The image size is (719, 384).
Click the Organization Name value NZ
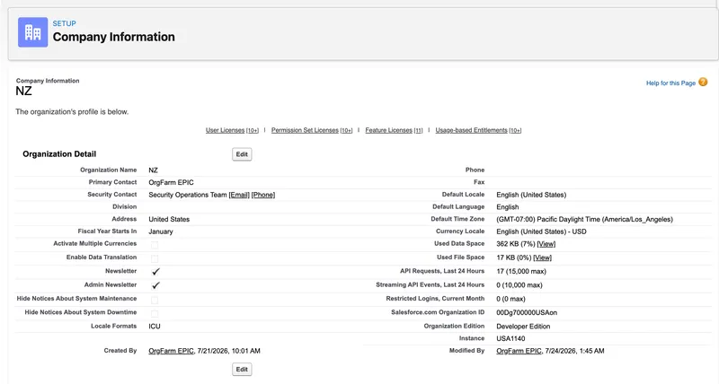153,170
